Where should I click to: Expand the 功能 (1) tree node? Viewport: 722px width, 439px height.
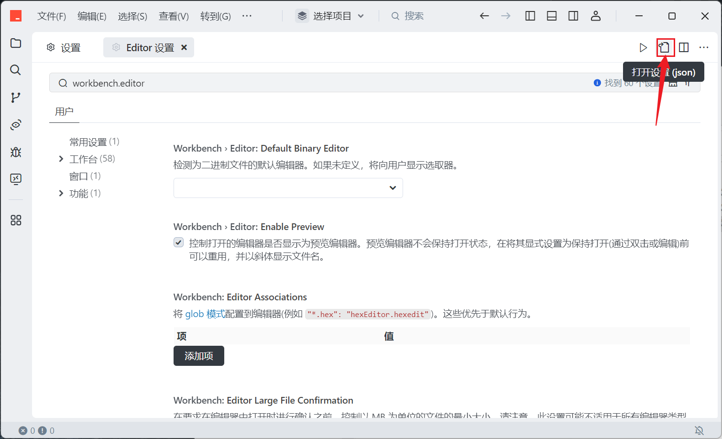click(x=61, y=193)
